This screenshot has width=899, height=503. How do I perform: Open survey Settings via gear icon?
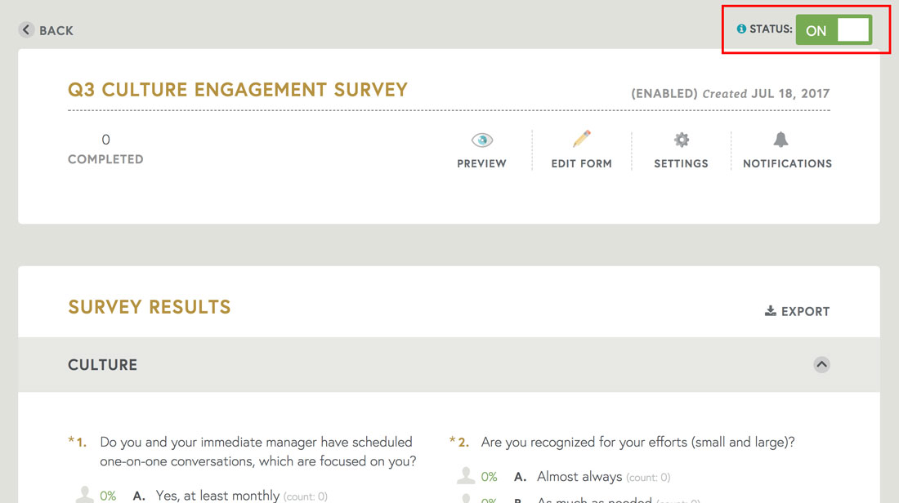pyautogui.click(x=681, y=140)
